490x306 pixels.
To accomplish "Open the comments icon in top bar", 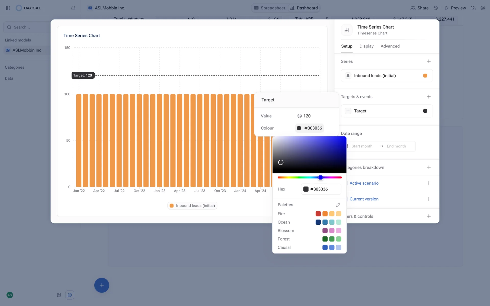I will pos(473,8).
